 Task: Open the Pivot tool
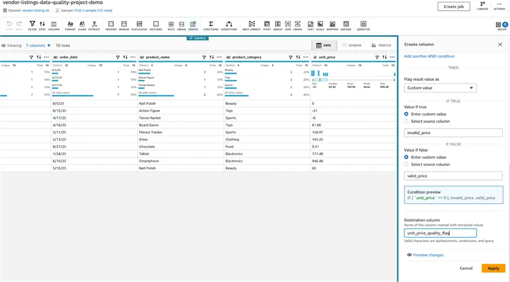267,25
